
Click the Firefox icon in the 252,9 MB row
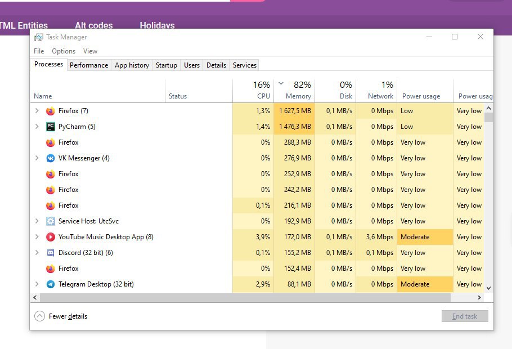point(50,174)
